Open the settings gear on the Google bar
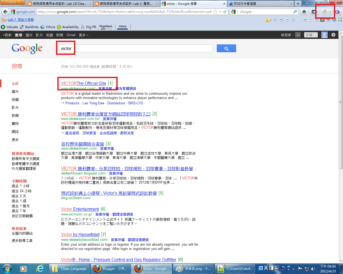The image size is (343, 274). pyautogui.click(x=333, y=35)
